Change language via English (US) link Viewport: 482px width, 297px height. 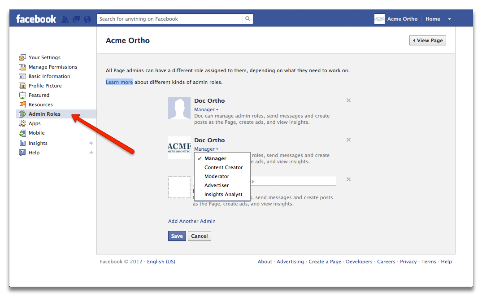click(161, 262)
